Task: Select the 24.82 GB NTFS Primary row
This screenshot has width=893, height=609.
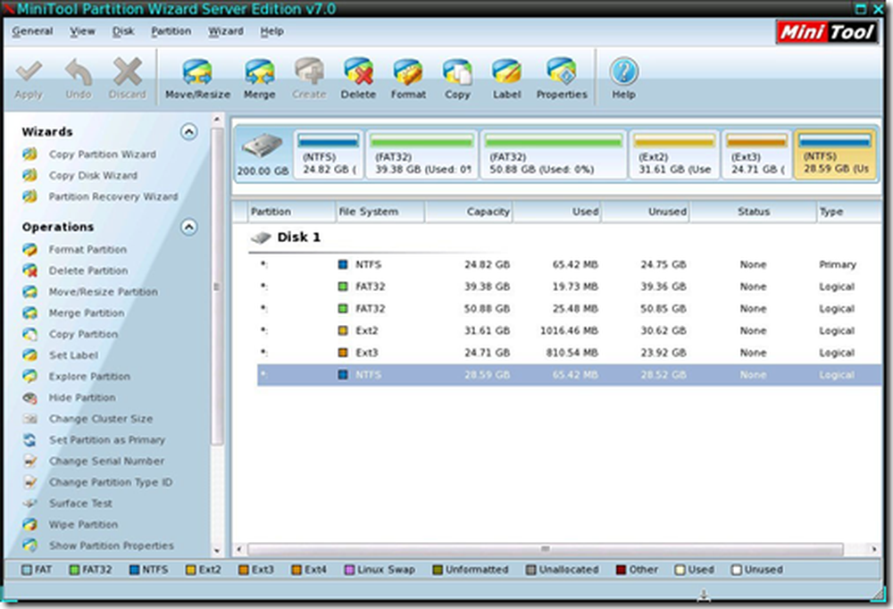Action: (x=569, y=264)
